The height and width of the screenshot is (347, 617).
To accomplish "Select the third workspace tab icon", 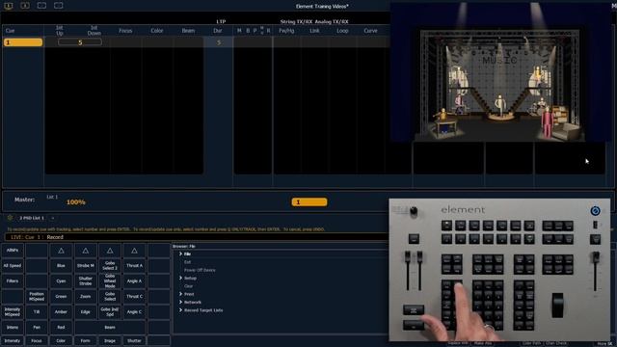I will point(41,6).
